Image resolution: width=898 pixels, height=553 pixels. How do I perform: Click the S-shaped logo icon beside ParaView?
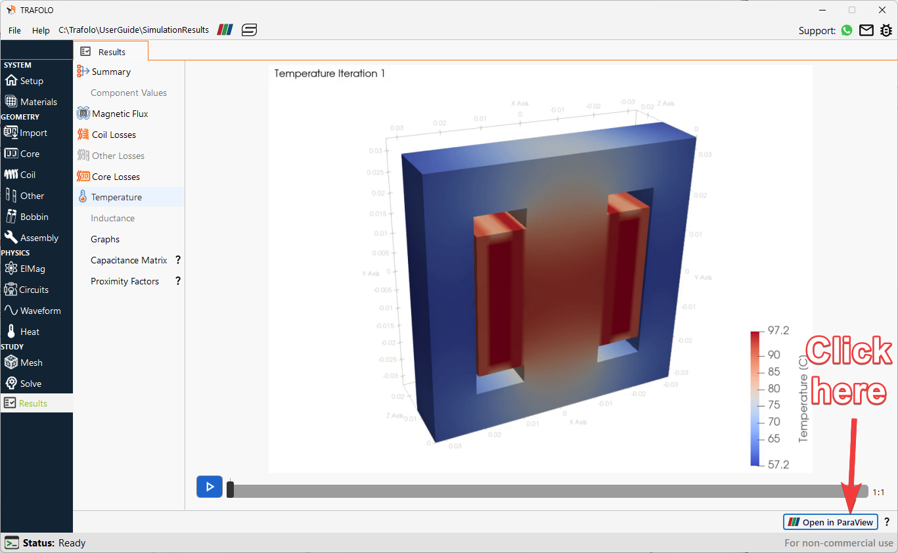click(249, 30)
